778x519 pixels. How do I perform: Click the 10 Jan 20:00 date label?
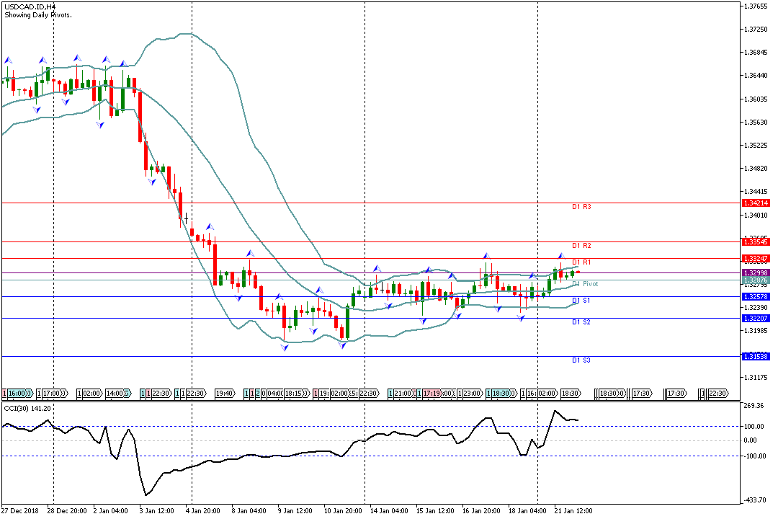point(344,510)
